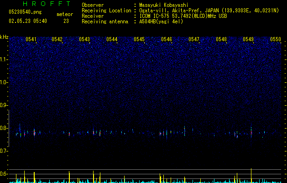Click the 0547 time marker
Viewport: 287px width, 183px height.
(194, 39)
